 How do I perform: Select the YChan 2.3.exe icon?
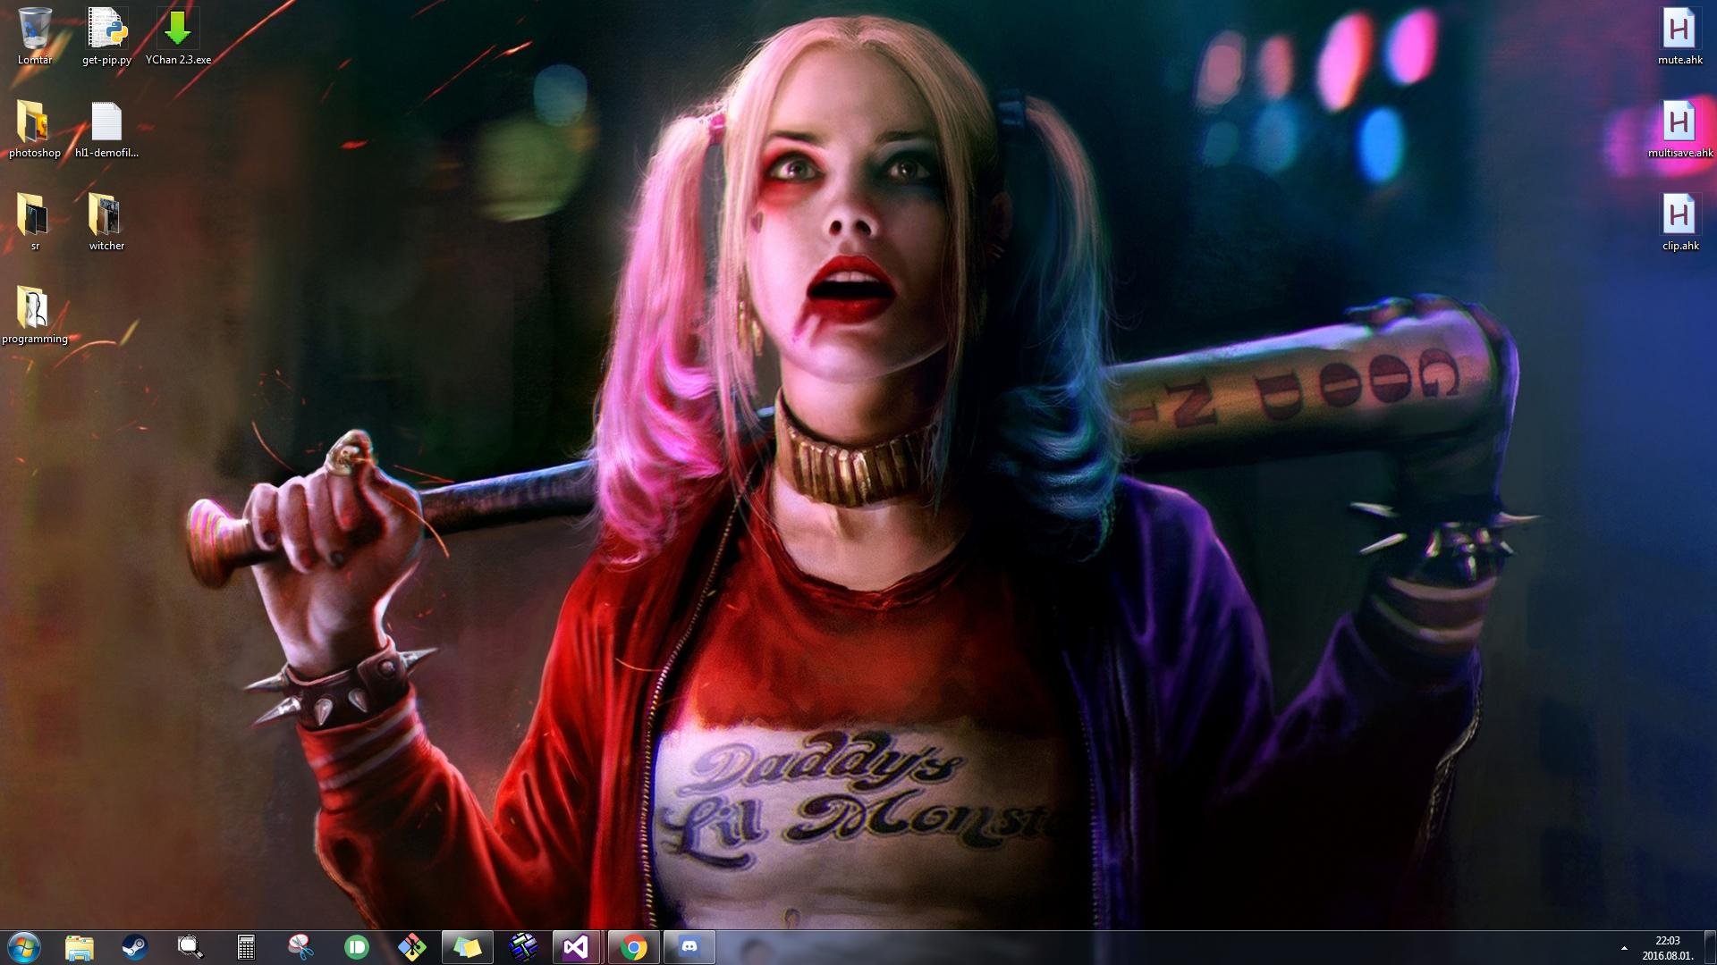pos(178,36)
